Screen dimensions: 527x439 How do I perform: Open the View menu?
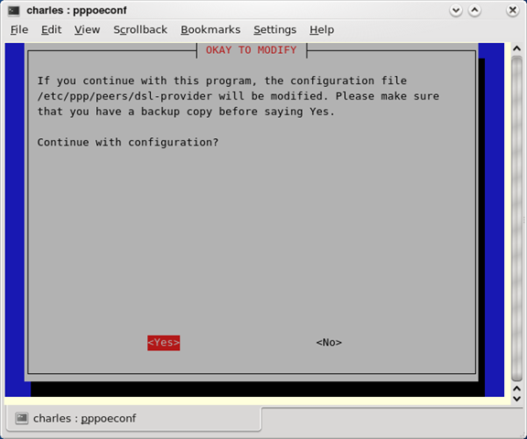(87, 29)
